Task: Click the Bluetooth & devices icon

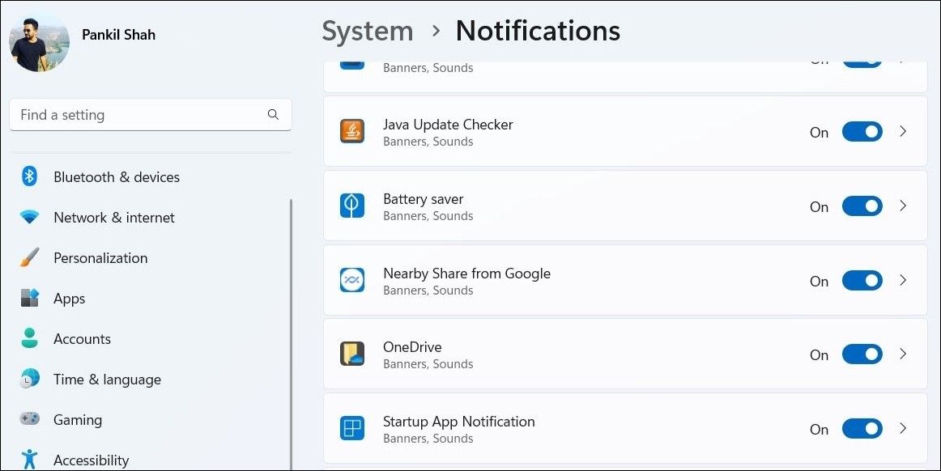Action: [30, 176]
